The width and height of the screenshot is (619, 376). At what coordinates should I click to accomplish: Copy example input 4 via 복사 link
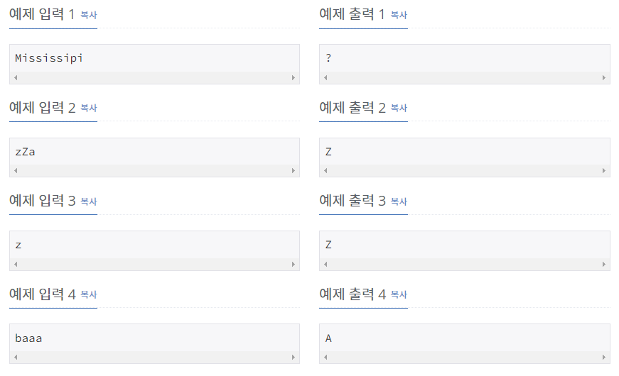point(88,294)
